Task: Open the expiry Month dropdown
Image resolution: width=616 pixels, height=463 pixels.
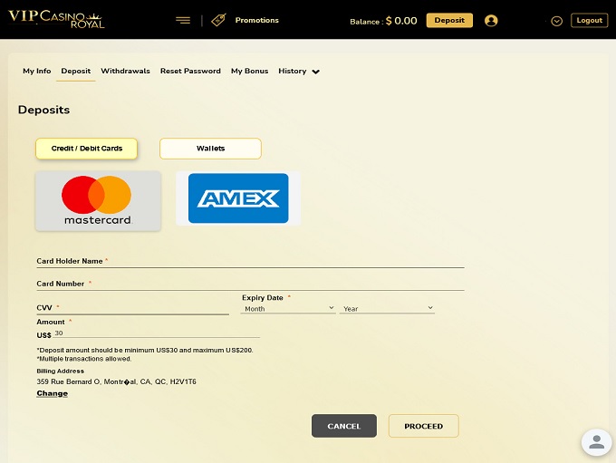Action: [x=288, y=309]
